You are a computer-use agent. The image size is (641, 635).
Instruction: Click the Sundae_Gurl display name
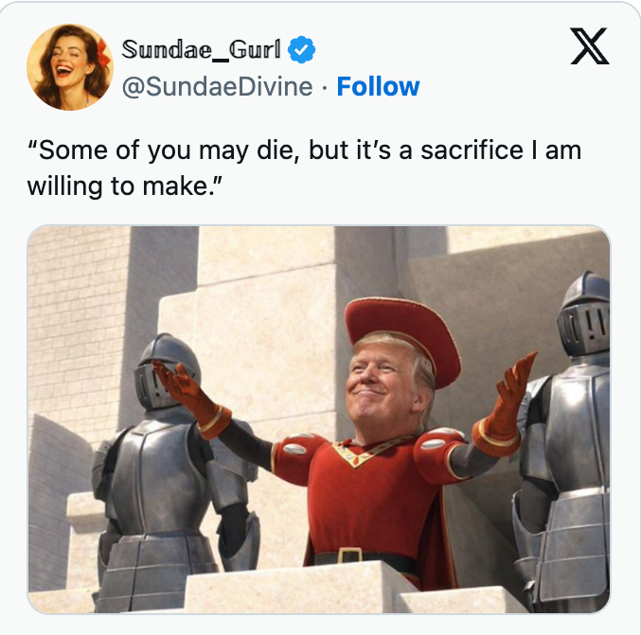click(204, 50)
